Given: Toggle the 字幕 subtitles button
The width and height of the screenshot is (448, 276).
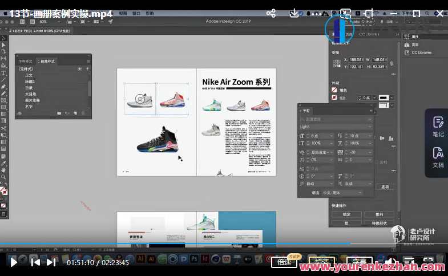Looking at the screenshot, I should click(359, 262).
